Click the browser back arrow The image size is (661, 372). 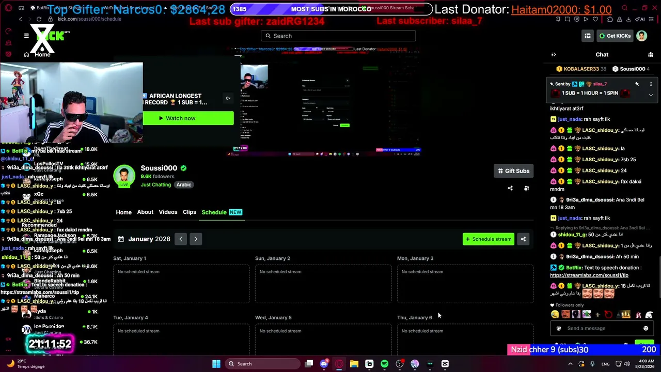pos(21,19)
